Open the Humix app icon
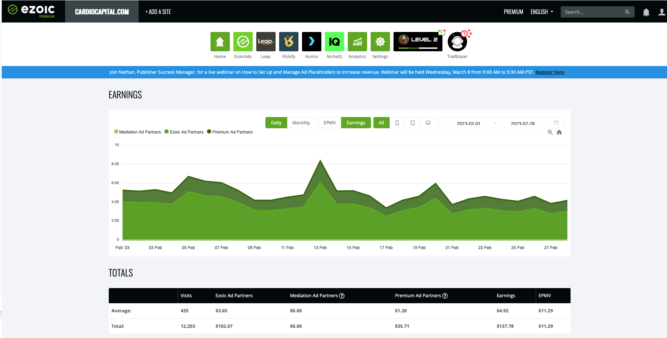Image resolution: width=667 pixels, height=338 pixels. tap(312, 41)
